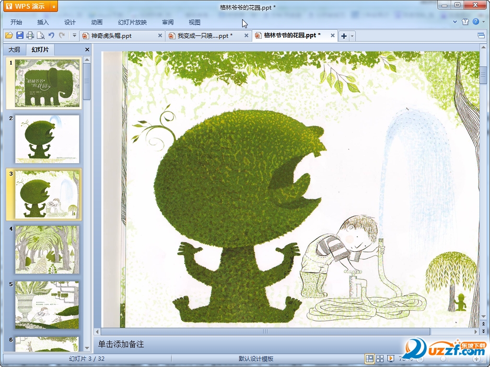Switch to normal view icon
The width and height of the screenshot is (490, 367).
pos(369,359)
